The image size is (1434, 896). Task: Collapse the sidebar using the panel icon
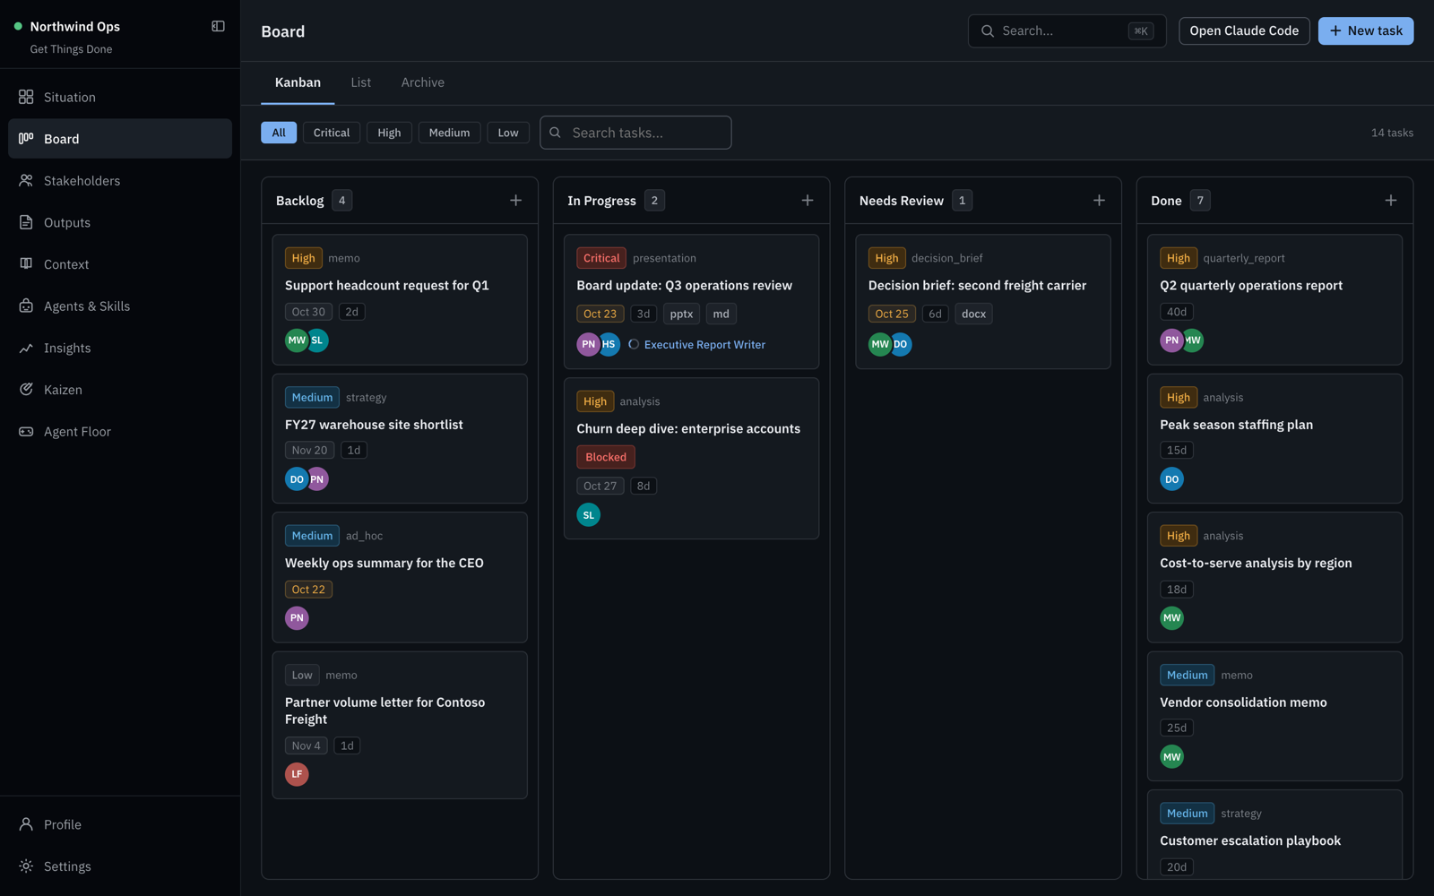(218, 26)
